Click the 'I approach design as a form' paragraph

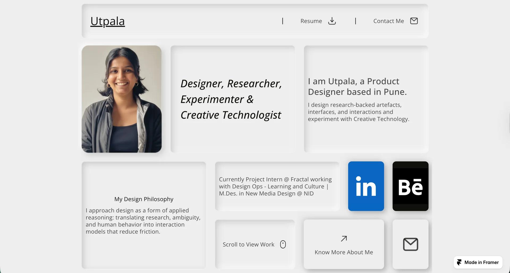pyautogui.click(x=143, y=221)
